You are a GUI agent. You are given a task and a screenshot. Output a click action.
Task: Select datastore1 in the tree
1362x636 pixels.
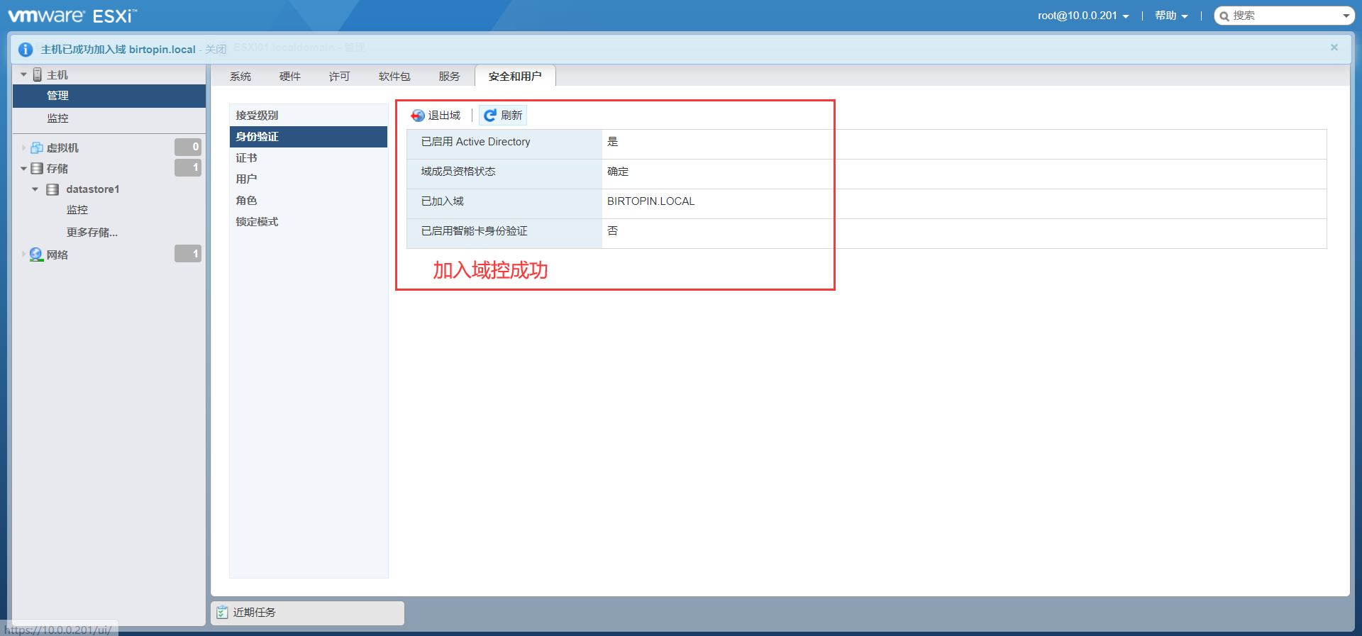[x=93, y=189]
